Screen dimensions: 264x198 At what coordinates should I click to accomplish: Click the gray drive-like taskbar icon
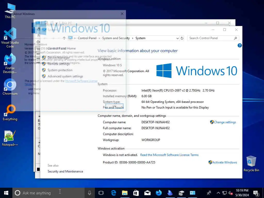(181, 193)
